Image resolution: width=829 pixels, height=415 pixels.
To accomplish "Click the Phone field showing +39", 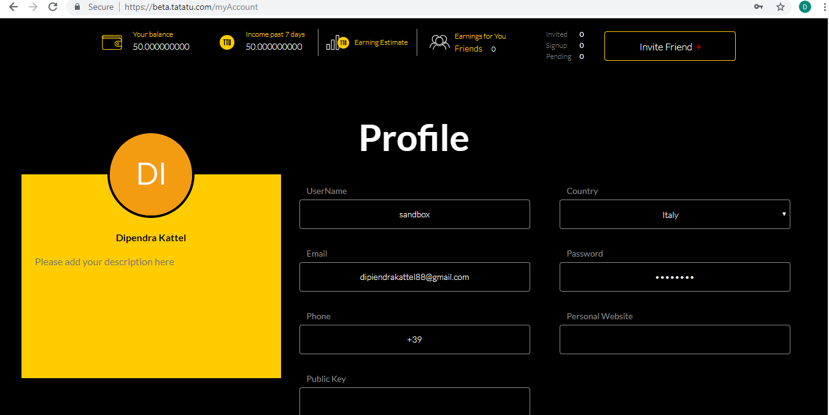I will pyautogui.click(x=414, y=339).
